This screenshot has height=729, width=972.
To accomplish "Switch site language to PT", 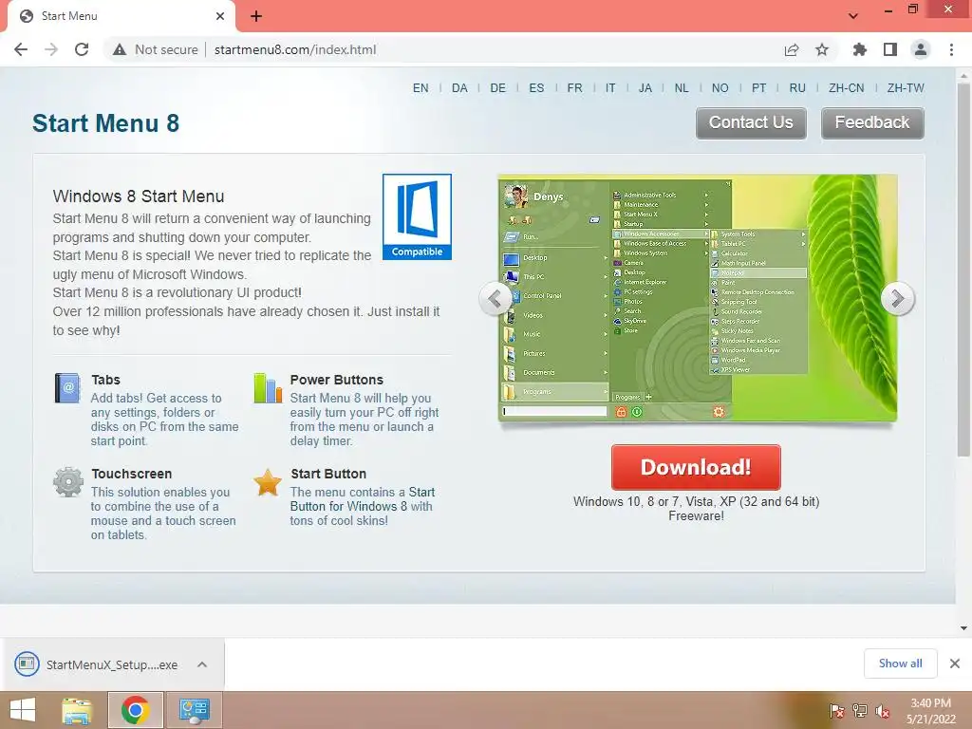I will pos(758,88).
